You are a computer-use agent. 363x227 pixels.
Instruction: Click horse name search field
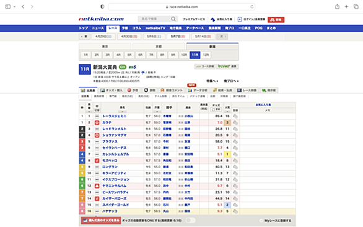pos(155,19)
